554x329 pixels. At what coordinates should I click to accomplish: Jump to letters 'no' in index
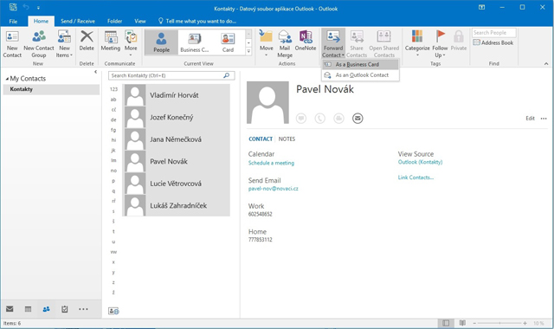click(113, 171)
